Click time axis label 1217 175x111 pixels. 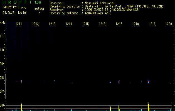point(119,24)
